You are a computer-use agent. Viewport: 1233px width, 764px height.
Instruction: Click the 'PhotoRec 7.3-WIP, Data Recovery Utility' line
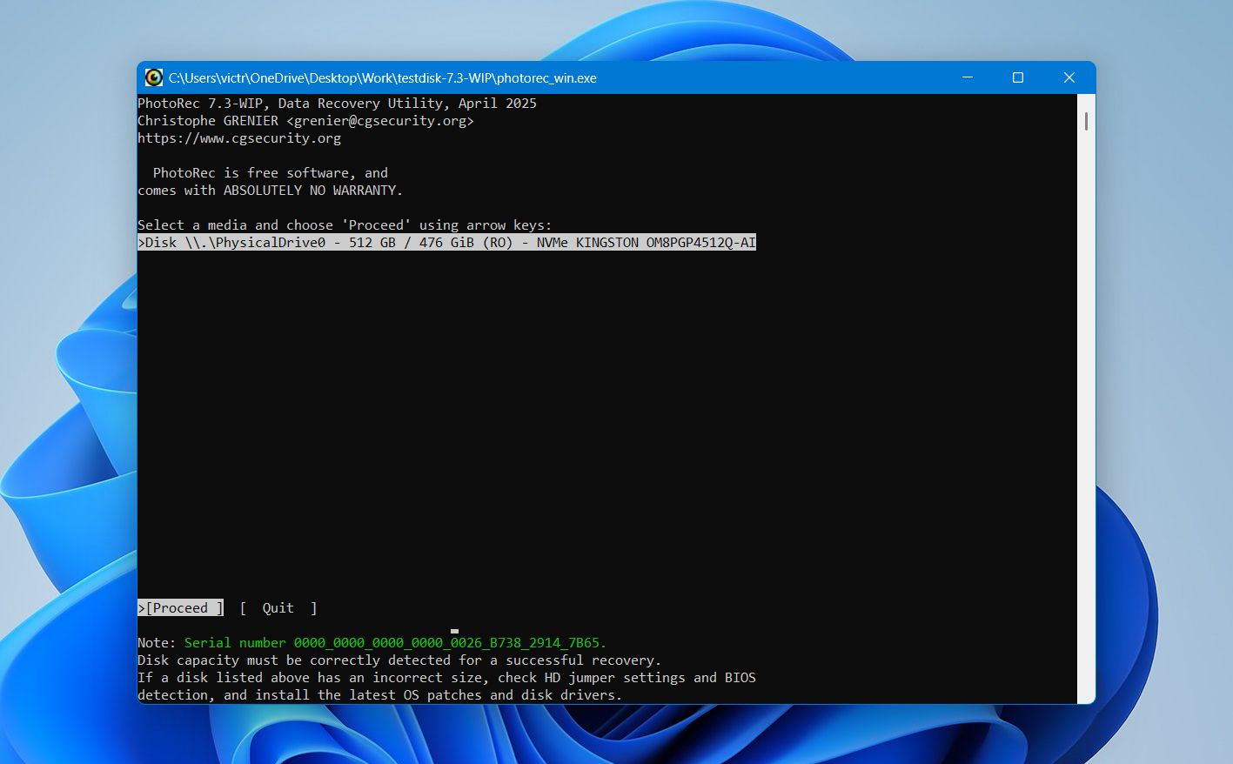pos(338,104)
